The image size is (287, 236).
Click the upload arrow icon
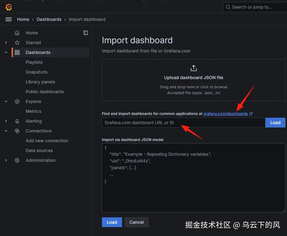pyautogui.click(x=193, y=68)
